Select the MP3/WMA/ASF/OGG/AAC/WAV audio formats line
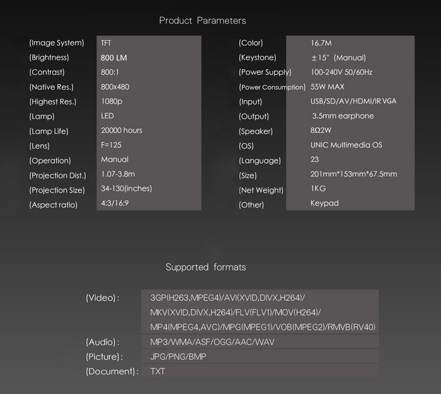This screenshot has width=441, height=394. (x=212, y=342)
